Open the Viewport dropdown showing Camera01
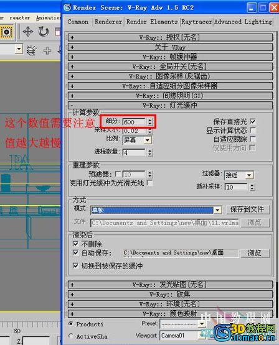This screenshot has width=279, height=345. [x=183, y=335]
